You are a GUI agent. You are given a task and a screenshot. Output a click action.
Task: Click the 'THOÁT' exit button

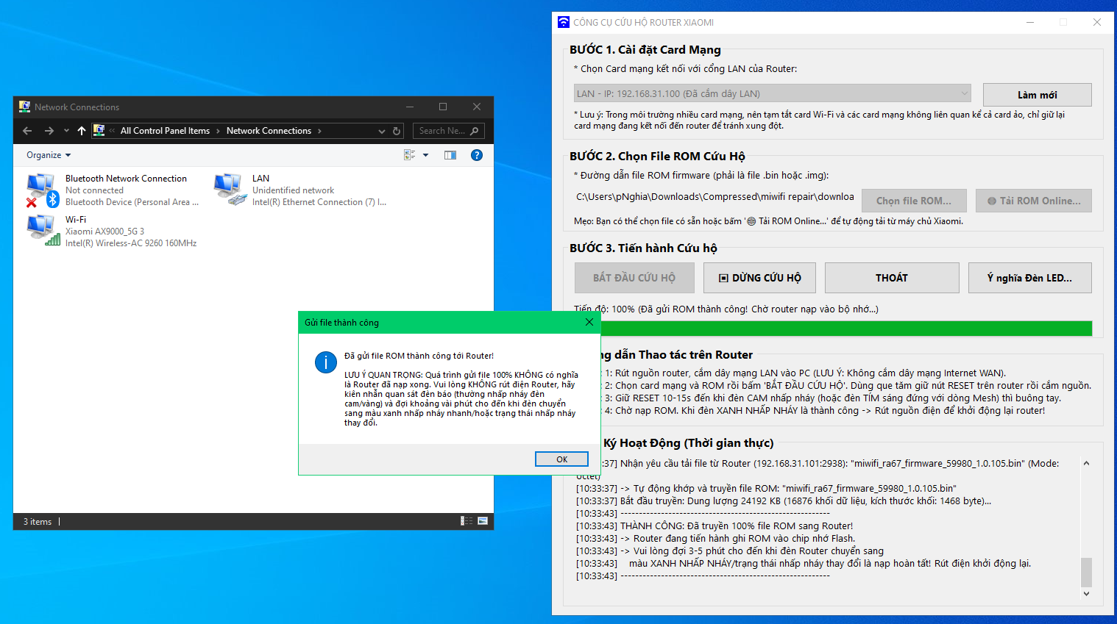coord(892,278)
